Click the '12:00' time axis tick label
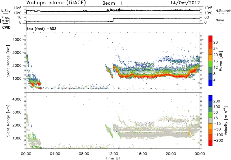Viewport: 231px width, 160px height. [x=113, y=154]
